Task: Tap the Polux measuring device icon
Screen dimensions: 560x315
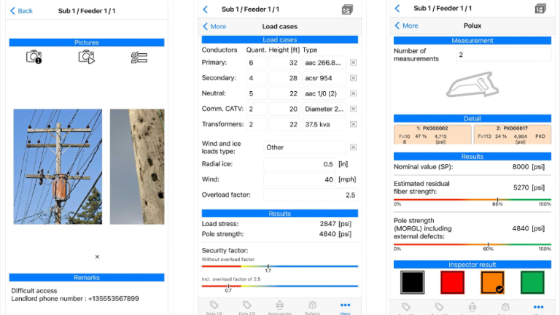Action: [472, 85]
